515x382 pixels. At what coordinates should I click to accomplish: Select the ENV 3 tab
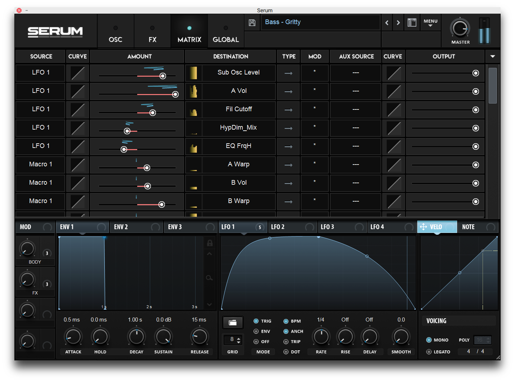(191, 227)
